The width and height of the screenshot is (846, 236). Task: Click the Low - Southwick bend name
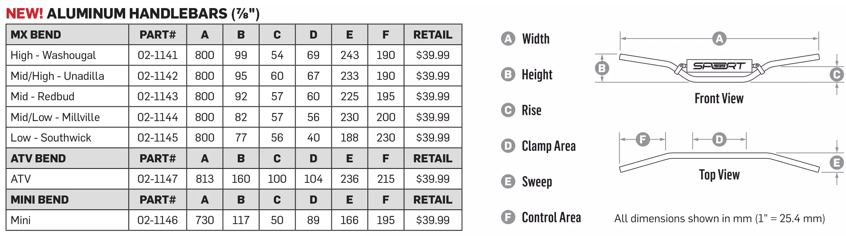point(51,138)
